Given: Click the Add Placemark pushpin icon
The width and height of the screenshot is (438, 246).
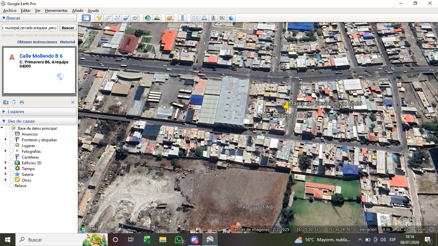Looking at the screenshot, I should [99, 18].
